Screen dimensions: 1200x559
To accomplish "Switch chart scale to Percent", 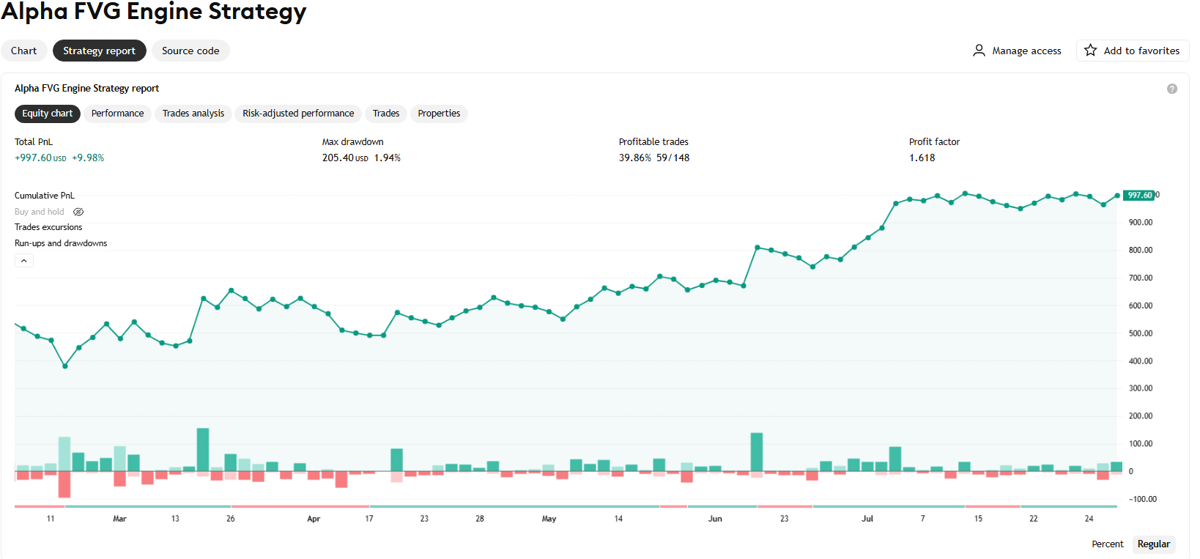I will 1108,544.
